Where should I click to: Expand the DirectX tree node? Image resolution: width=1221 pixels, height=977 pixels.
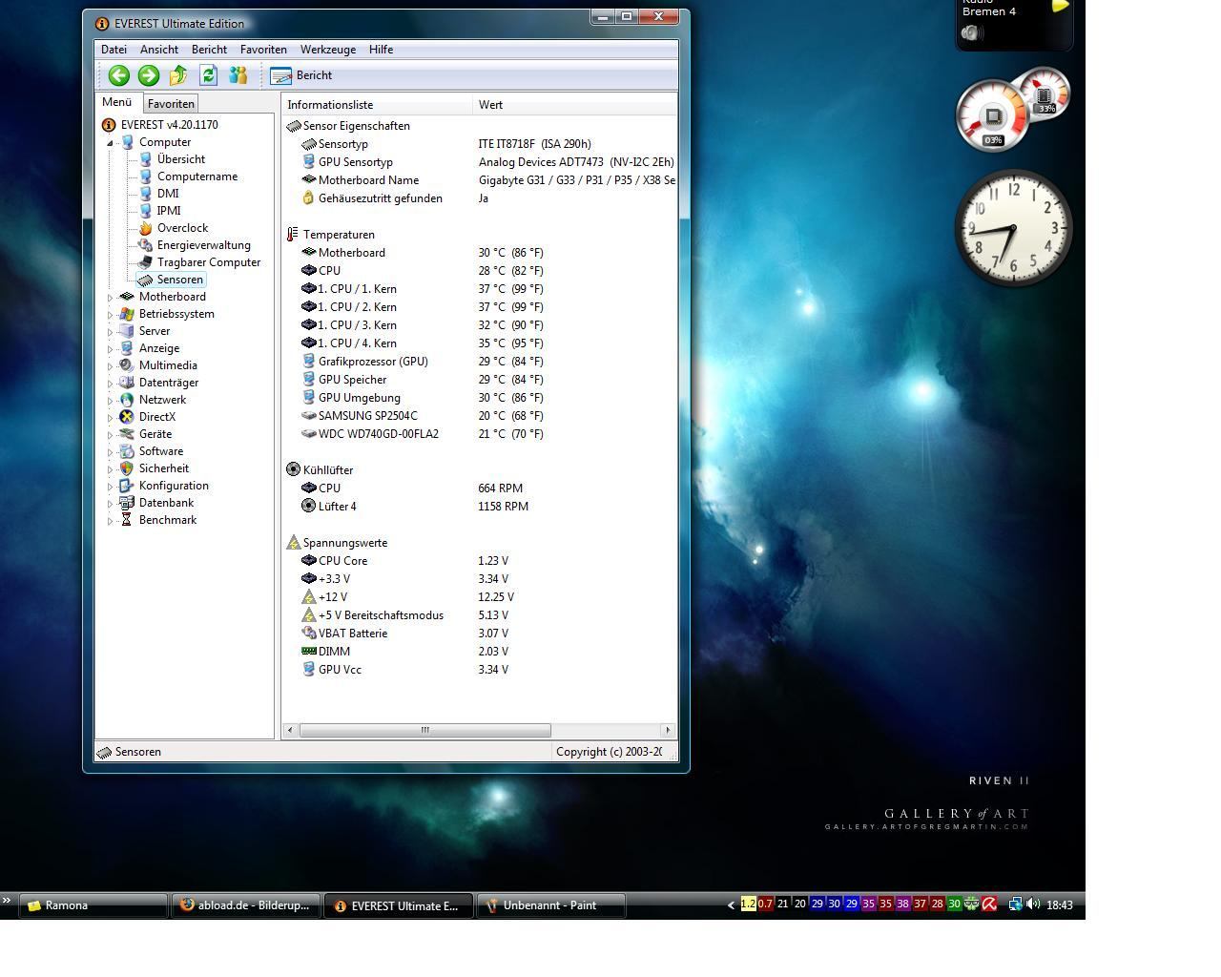(110, 418)
